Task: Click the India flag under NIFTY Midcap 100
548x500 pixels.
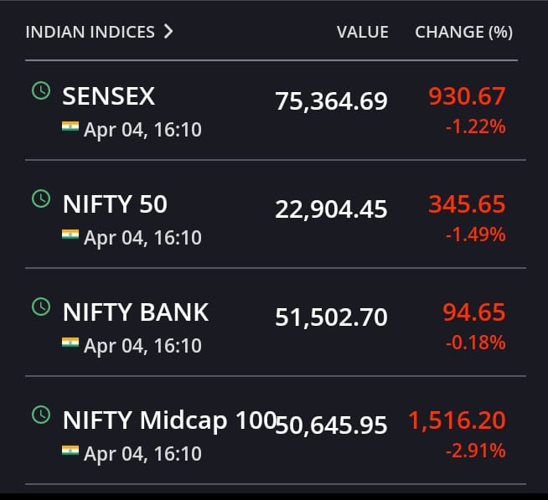Action: [x=70, y=450]
